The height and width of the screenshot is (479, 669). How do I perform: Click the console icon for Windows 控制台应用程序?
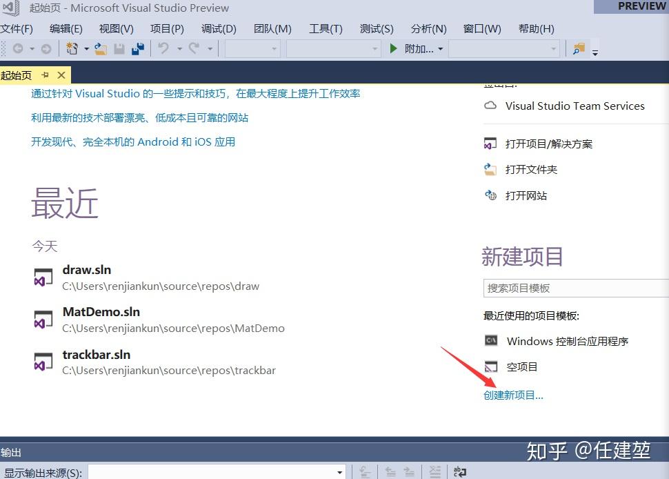491,340
